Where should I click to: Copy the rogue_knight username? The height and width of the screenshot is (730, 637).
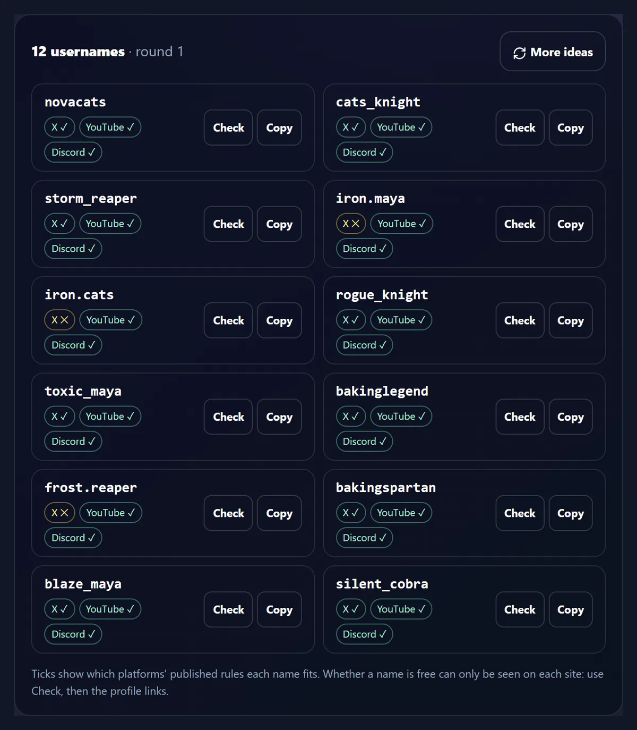click(x=571, y=320)
